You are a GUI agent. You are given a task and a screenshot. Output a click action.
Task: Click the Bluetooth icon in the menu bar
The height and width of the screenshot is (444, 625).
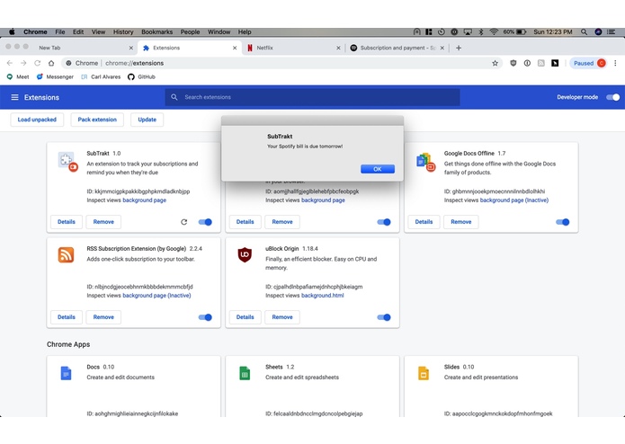(x=481, y=31)
